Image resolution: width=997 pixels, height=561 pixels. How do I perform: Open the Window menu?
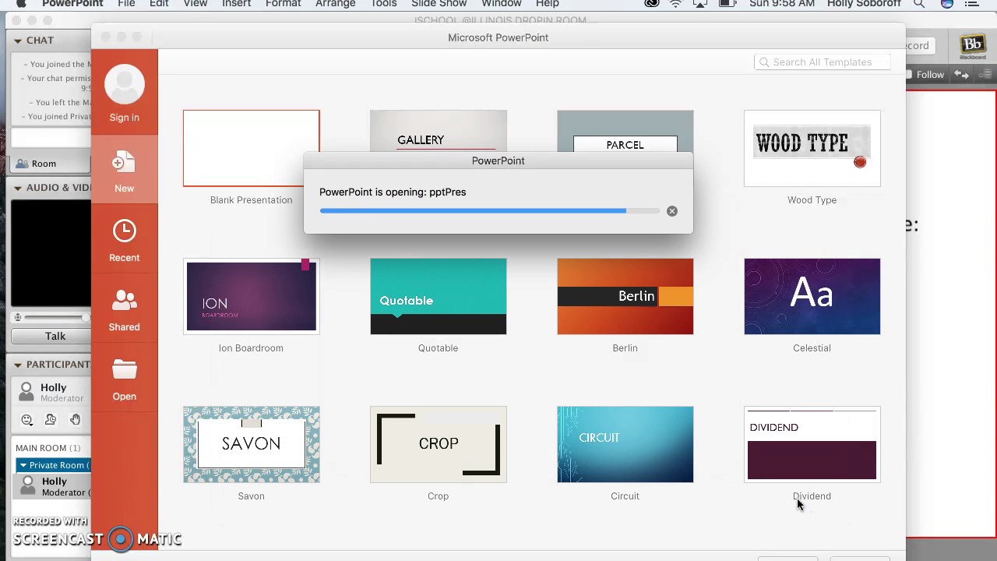501,3
